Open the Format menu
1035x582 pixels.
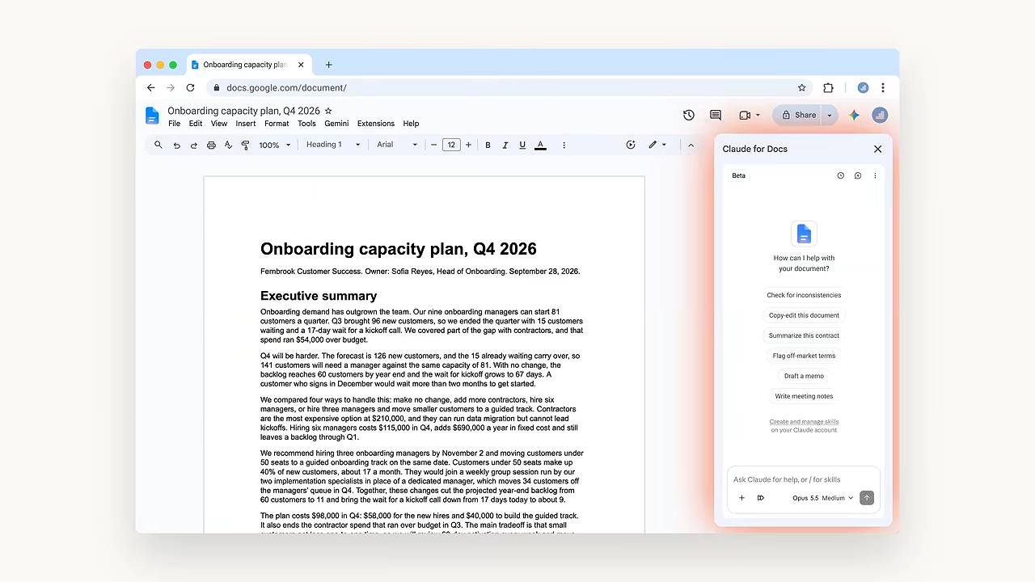tap(277, 124)
